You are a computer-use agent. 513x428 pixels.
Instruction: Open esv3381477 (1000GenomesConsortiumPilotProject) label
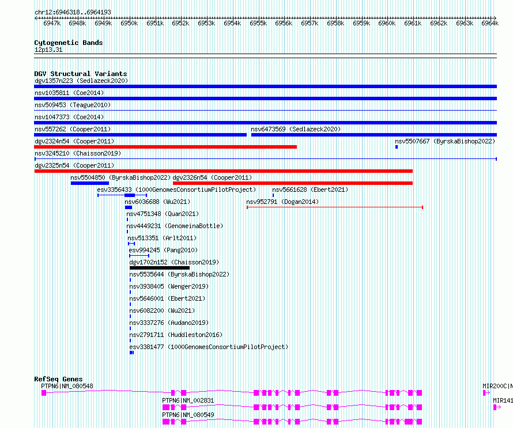[209, 347]
